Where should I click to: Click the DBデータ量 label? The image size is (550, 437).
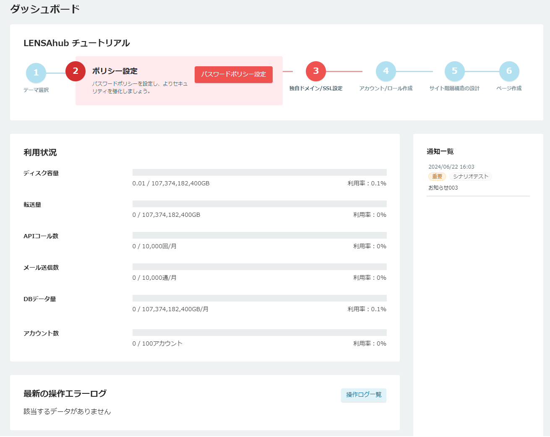40,299
